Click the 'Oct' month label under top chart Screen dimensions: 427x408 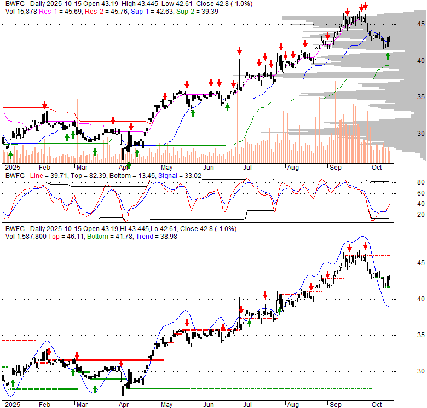click(x=377, y=168)
